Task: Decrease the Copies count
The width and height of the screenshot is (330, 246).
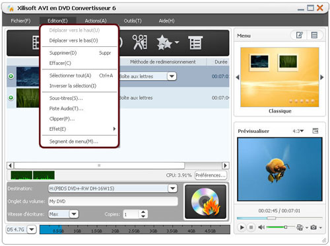Action: point(143,216)
